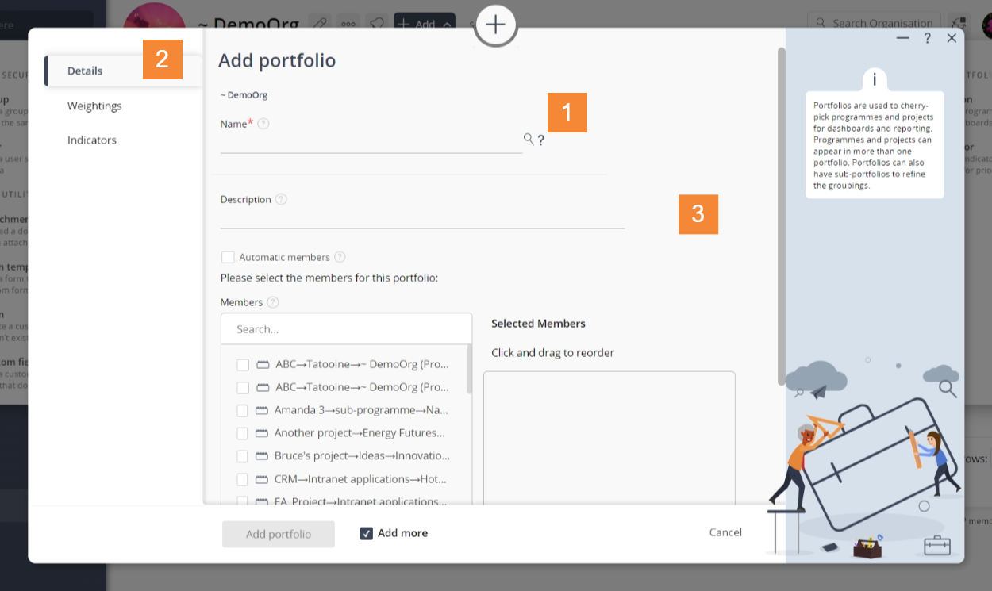Screen dimensions: 992x591
Task: Tick the Amanda 3 sub-programme member checkbox
Action: coord(243,411)
